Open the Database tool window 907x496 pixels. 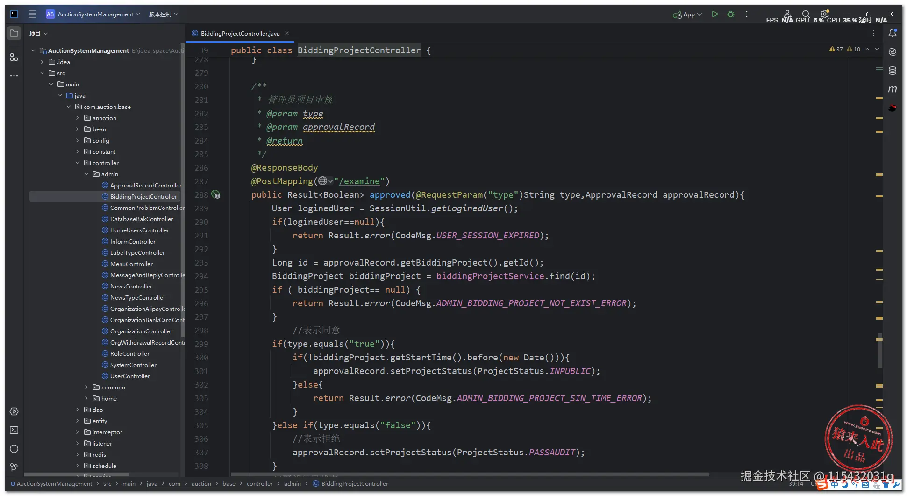coord(893,71)
